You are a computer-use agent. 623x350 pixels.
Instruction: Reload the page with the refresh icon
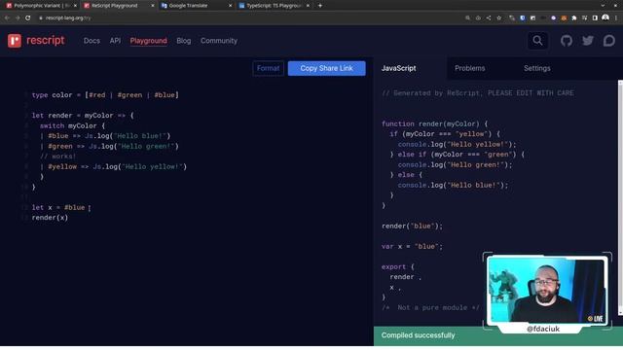[x=28, y=17]
